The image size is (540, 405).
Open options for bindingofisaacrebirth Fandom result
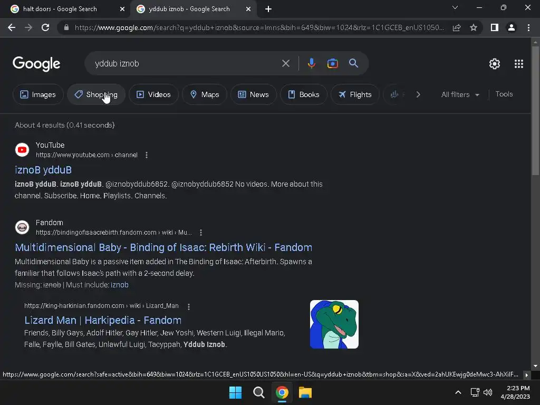(x=201, y=233)
